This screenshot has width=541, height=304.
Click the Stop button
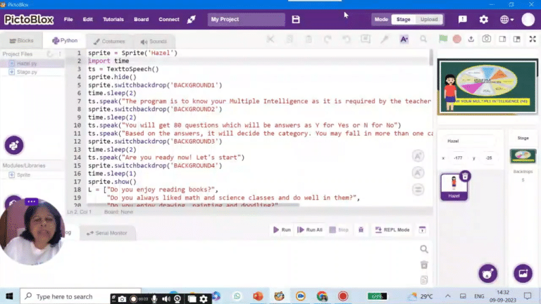(339, 230)
